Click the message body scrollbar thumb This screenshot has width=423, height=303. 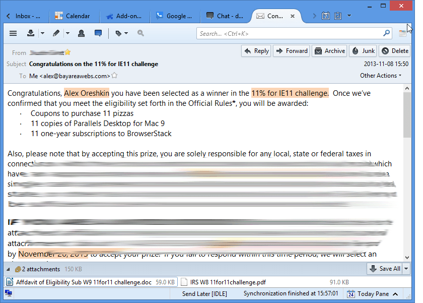pos(407,115)
